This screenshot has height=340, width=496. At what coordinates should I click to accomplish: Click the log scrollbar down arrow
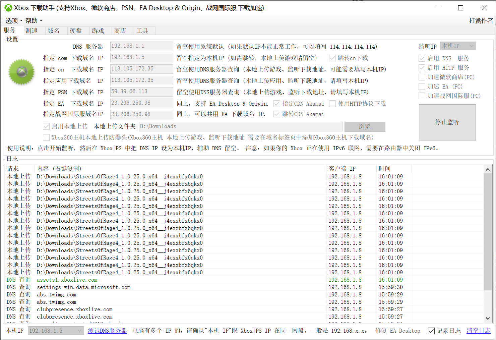[x=488, y=318]
